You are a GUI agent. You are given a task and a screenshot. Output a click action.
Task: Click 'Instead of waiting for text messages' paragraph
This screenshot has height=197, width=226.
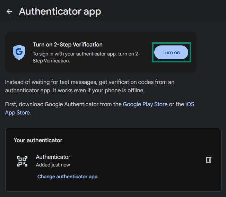click(90, 86)
